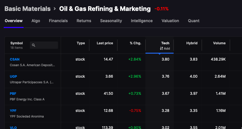Click Ultrapar Participacoes S.A. company name
Viewport: 242px width, 129px height.
coord(32,82)
